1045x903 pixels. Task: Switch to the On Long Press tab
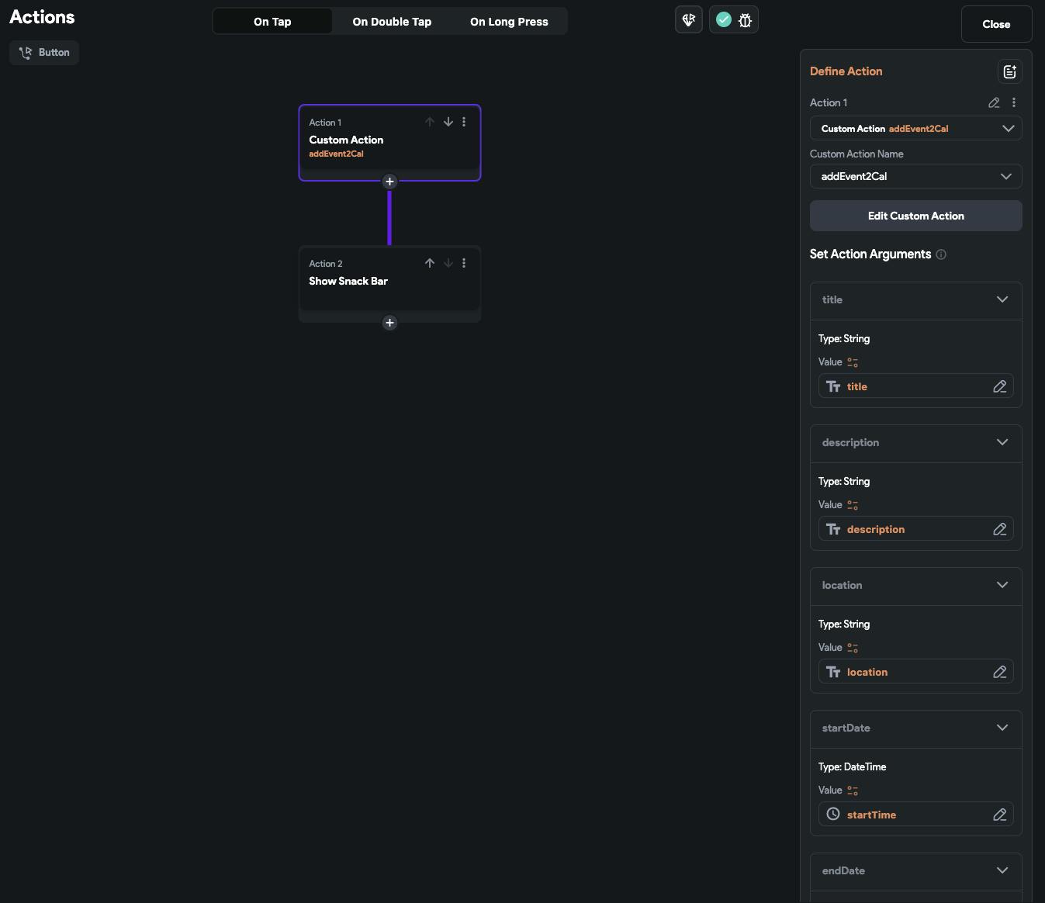pyautogui.click(x=509, y=22)
